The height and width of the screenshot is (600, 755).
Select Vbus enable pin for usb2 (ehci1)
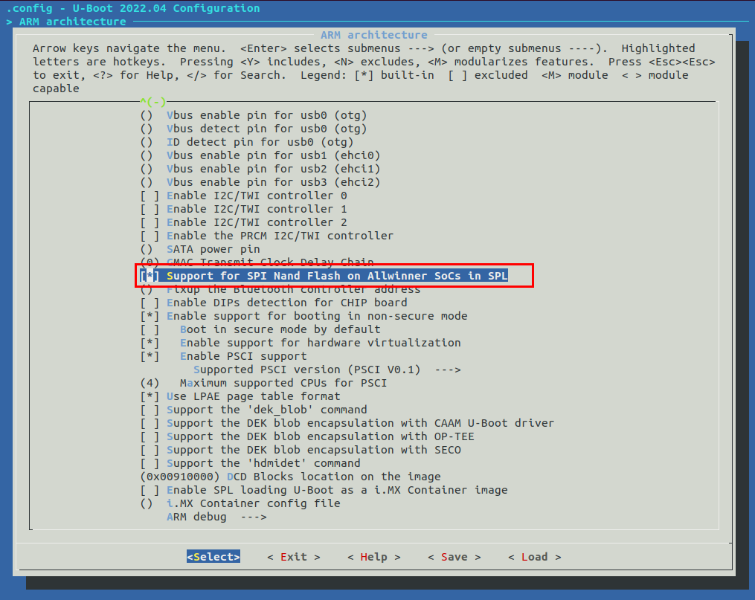point(260,170)
